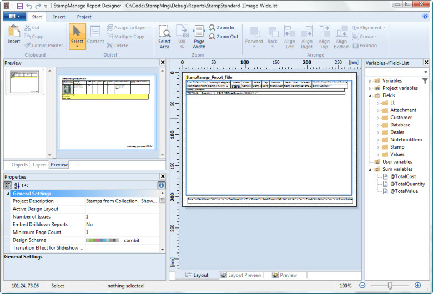
Task: Click the zoom plus button in status bar
Action: pos(418,286)
